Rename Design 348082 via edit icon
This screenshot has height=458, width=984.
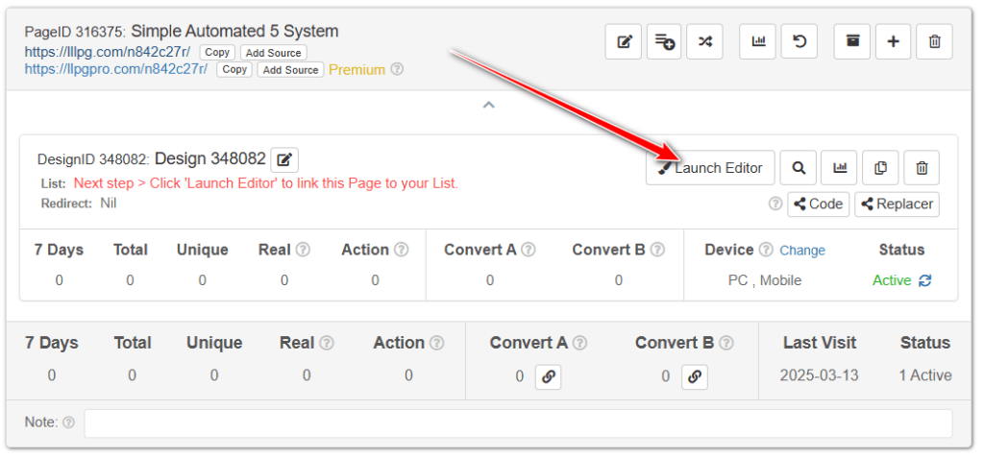(284, 160)
